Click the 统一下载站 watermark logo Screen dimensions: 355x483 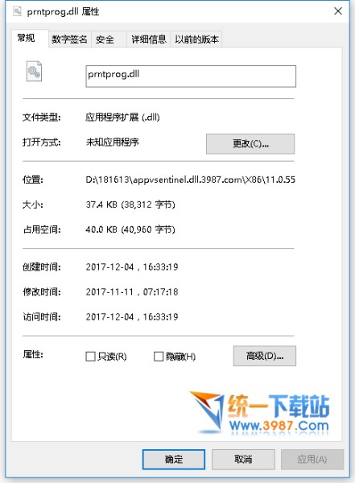click(259, 414)
